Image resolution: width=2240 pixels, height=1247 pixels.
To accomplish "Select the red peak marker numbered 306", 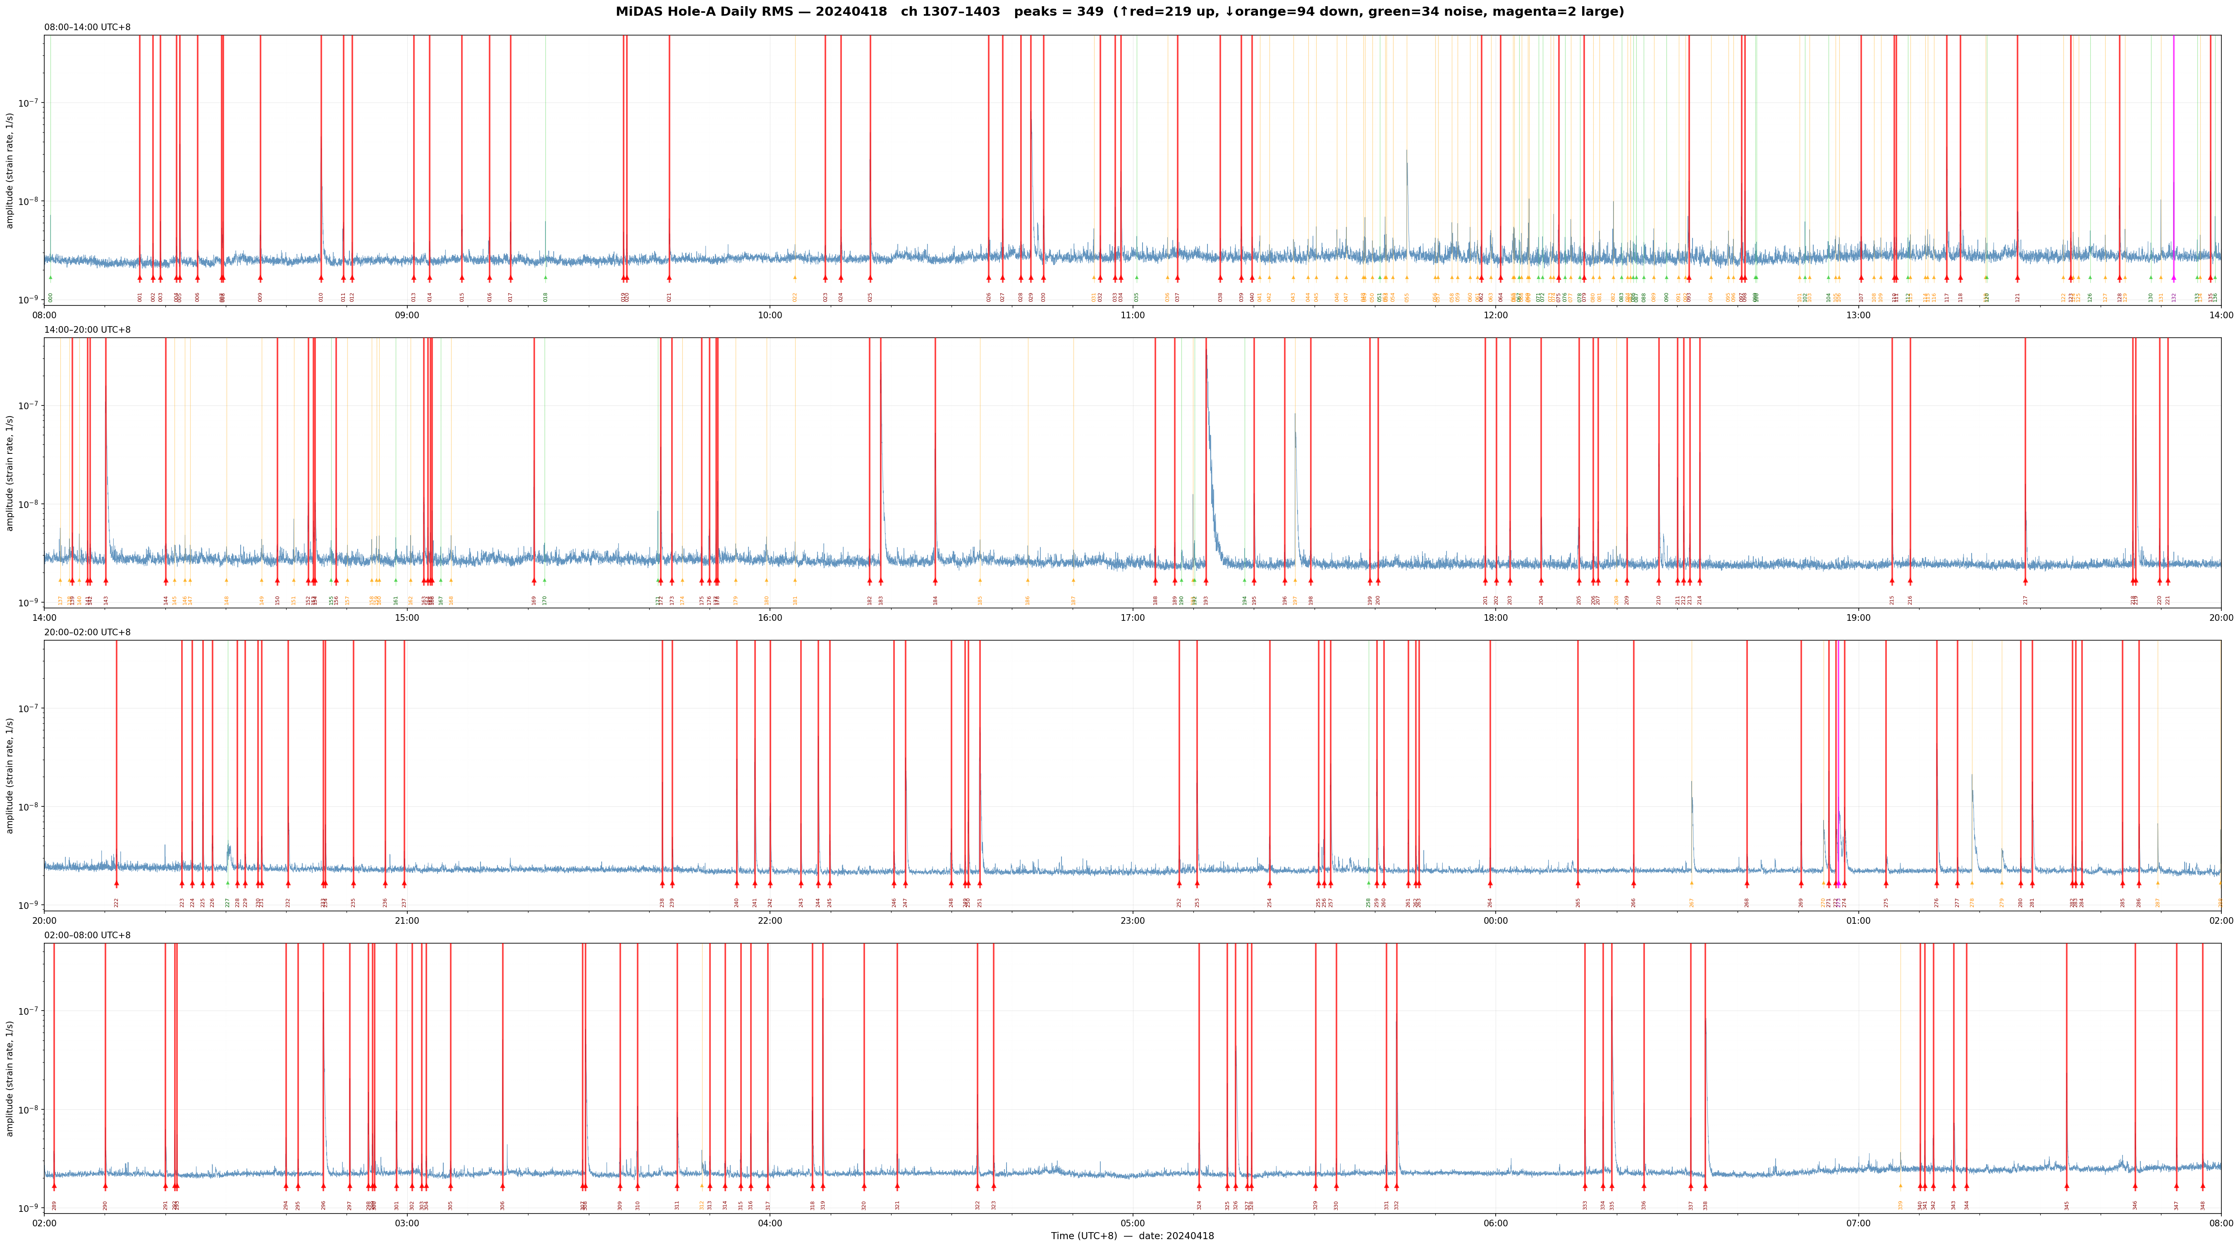I will tap(502, 1186).
